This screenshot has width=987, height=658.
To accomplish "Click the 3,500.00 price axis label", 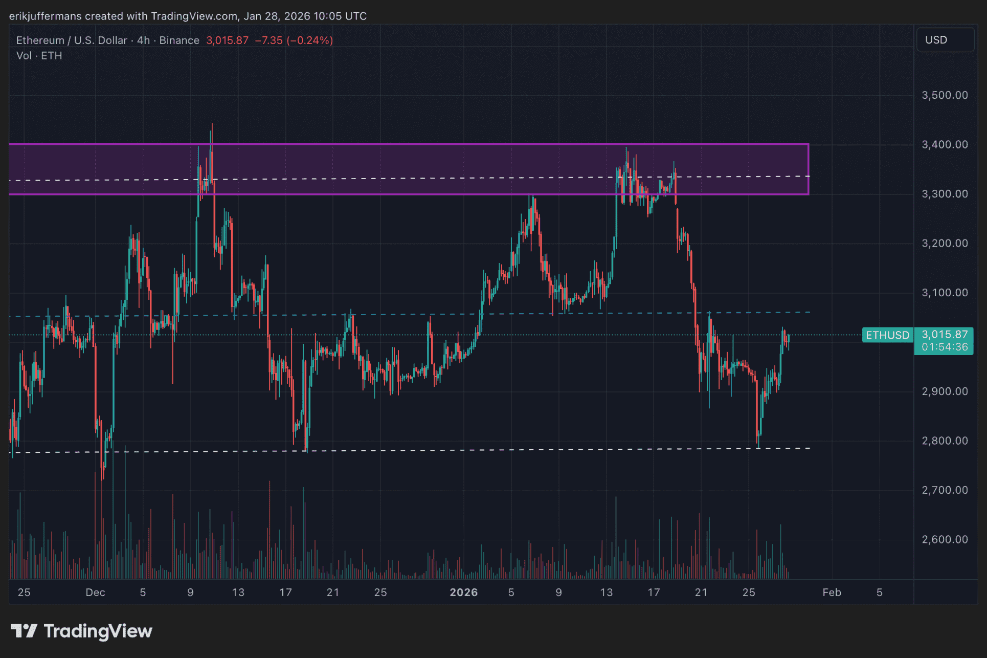I will [x=944, y=95].
